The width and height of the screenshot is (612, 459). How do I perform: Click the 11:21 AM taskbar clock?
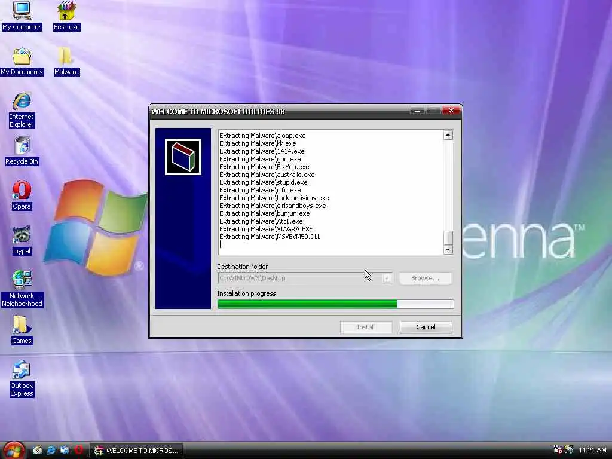pyautogui.click(x=592, y=451)
